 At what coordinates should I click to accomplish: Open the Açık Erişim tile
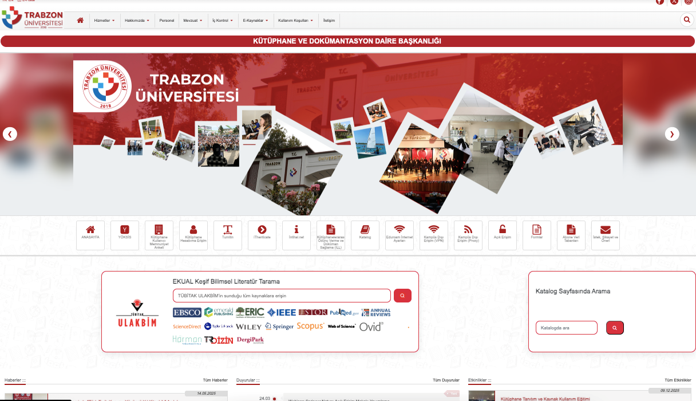[x=503, y=235]
